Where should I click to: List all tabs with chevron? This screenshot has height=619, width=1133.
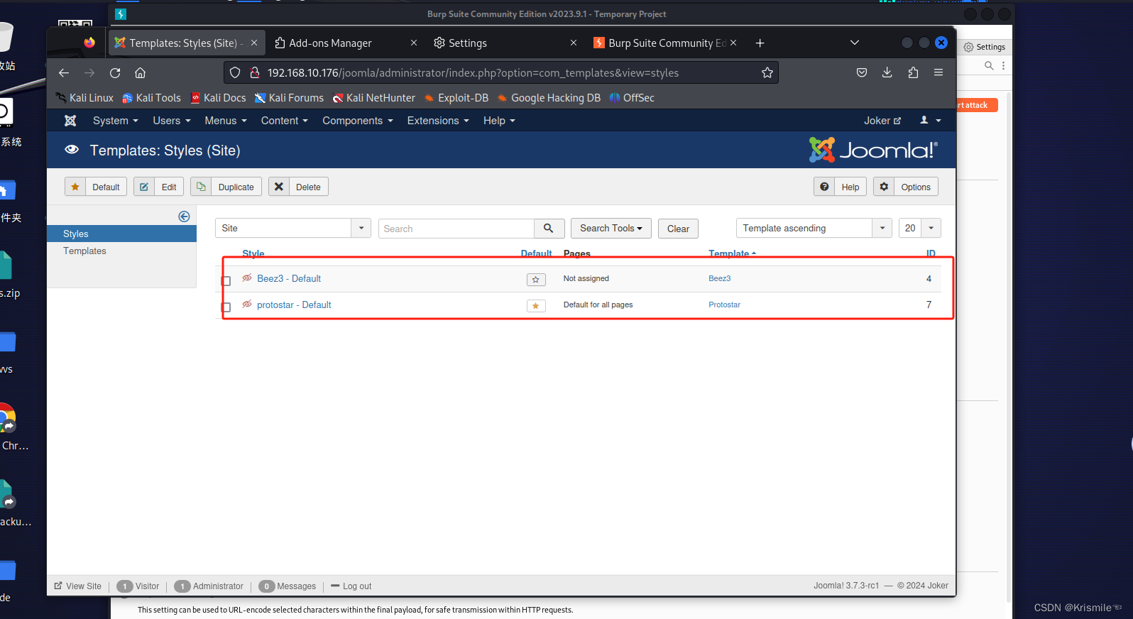[x=855, y=43]
